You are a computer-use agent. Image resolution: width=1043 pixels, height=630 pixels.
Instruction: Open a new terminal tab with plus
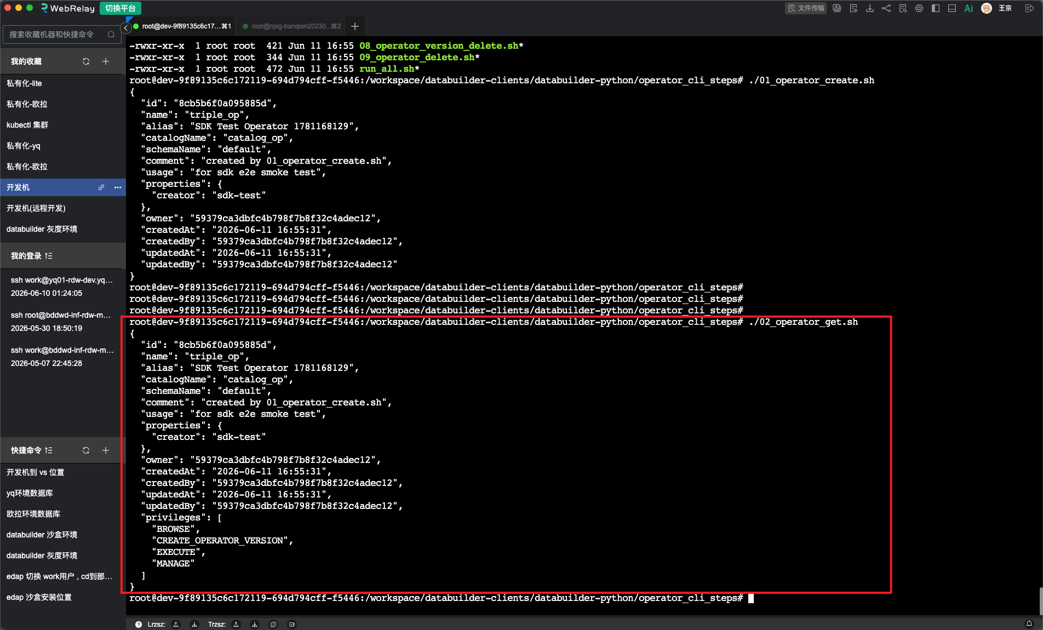(355, 26)
